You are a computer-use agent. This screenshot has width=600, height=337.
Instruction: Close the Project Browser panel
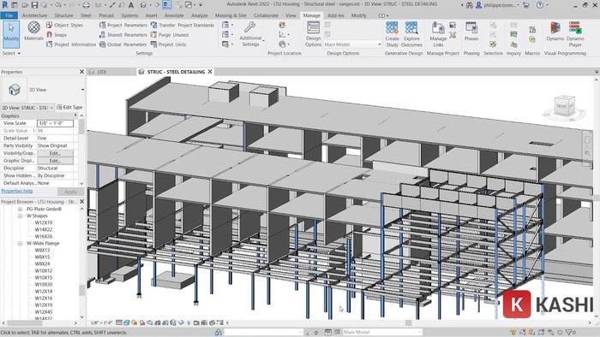pyautogui.click(x=81, y=202)
